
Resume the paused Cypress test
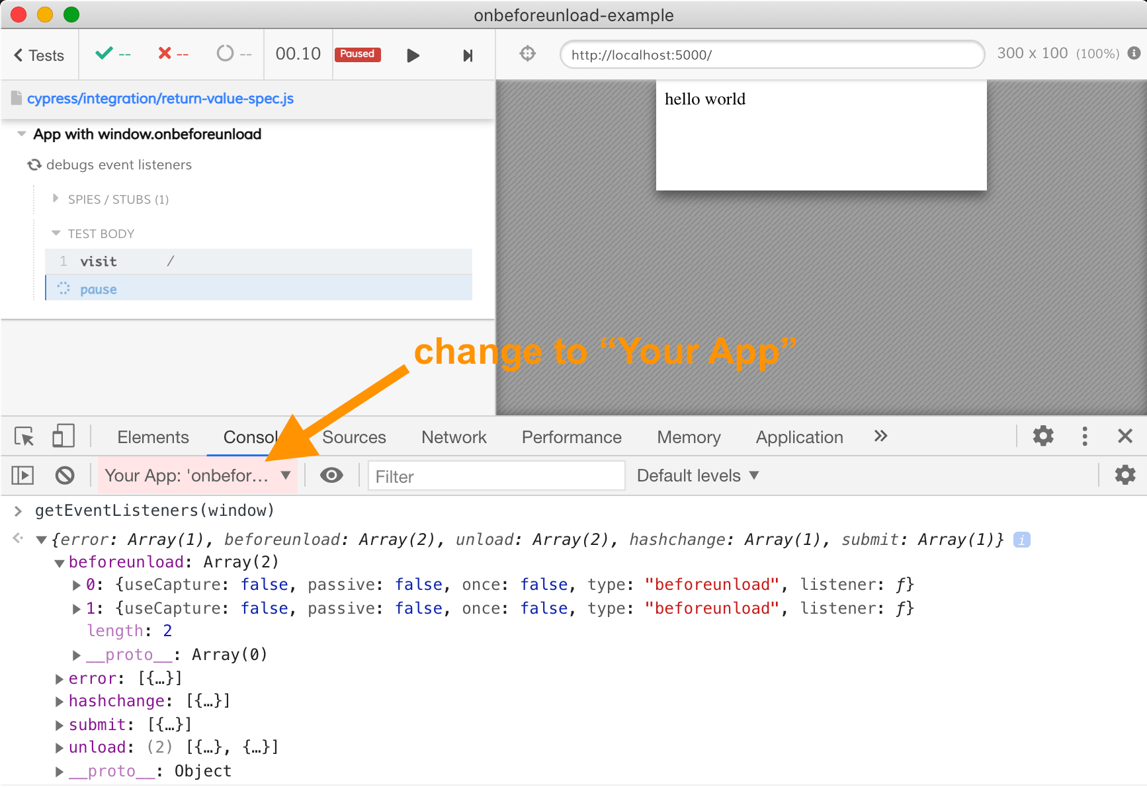tap(413, 56)
